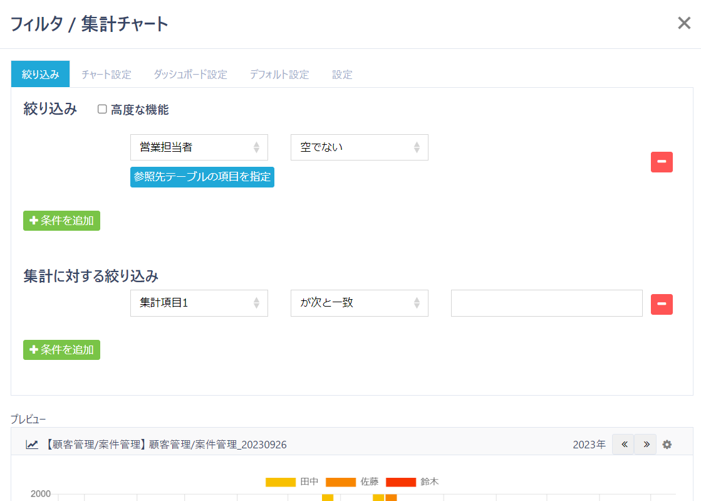Focus the aggregate filter value text field
Viewport: 701px width, 501px height.
[546, 303]
